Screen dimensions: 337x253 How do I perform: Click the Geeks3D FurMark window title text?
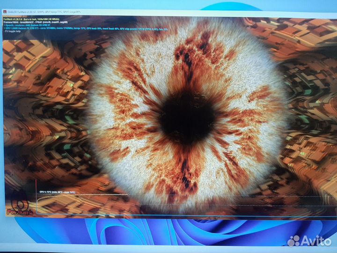coord(44,12)
